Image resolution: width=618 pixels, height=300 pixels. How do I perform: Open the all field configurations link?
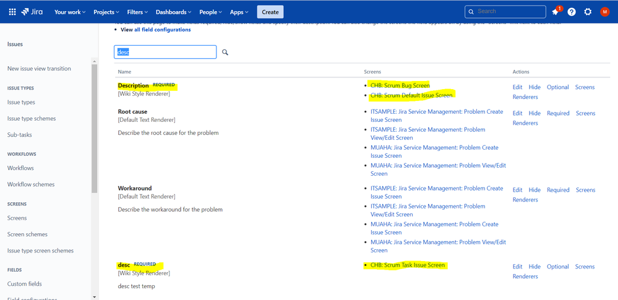pos(162,30)
